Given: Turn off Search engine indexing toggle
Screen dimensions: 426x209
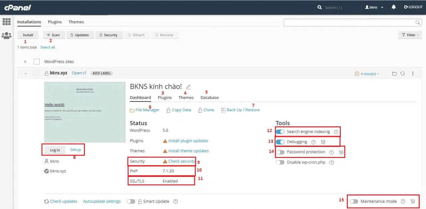Looking at the screenshot, I should coord(280,132).
